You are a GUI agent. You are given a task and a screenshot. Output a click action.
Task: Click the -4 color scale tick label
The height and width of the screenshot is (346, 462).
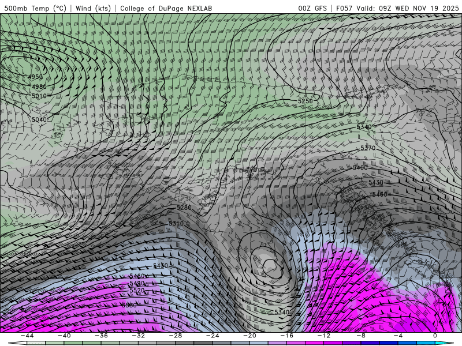pos(398,336)
